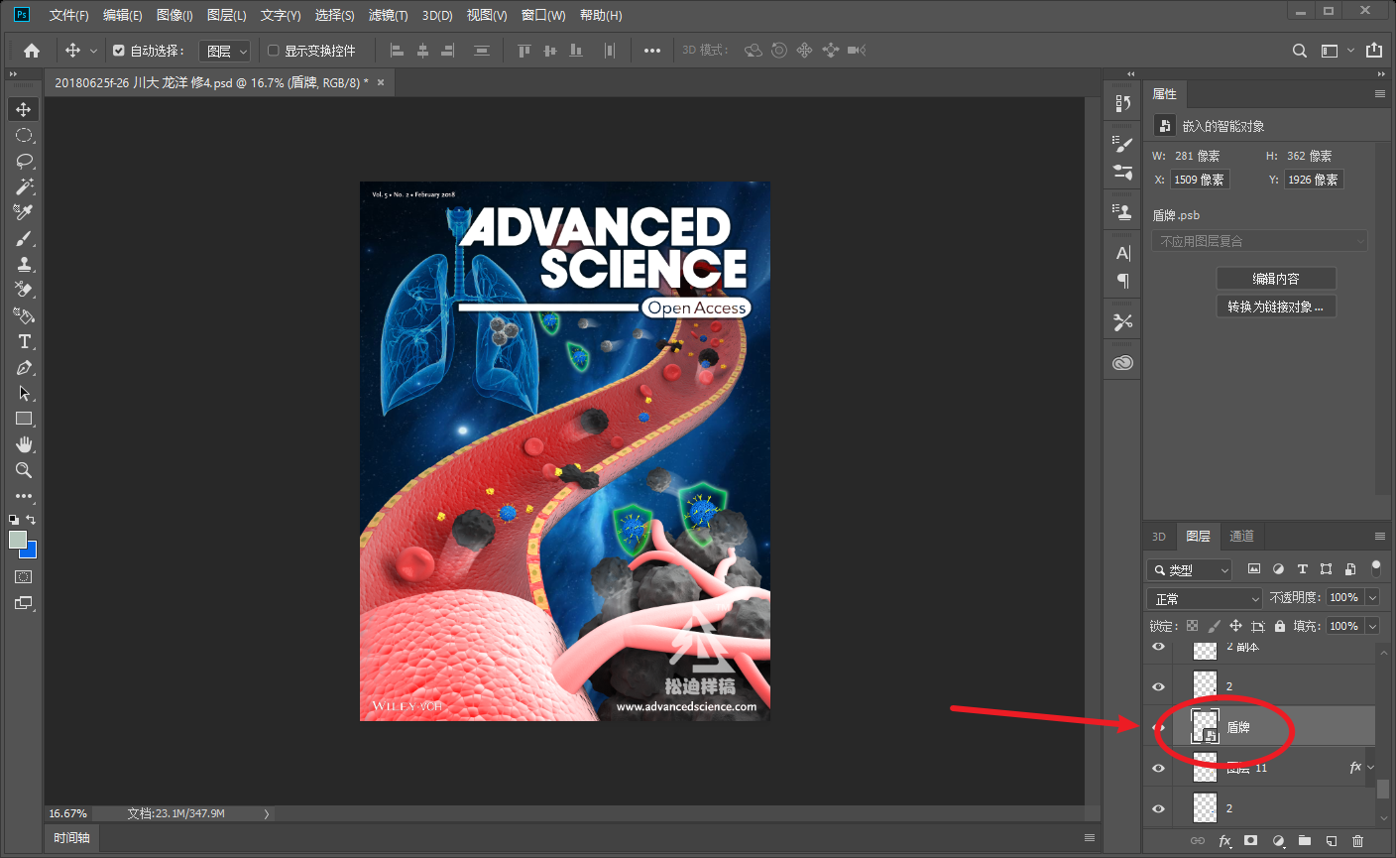Delete layer using the trash icon
Screen dimensions: 1396x858
coord(1357,841)
